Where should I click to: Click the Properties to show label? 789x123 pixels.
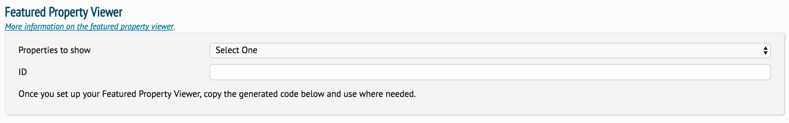55,50
